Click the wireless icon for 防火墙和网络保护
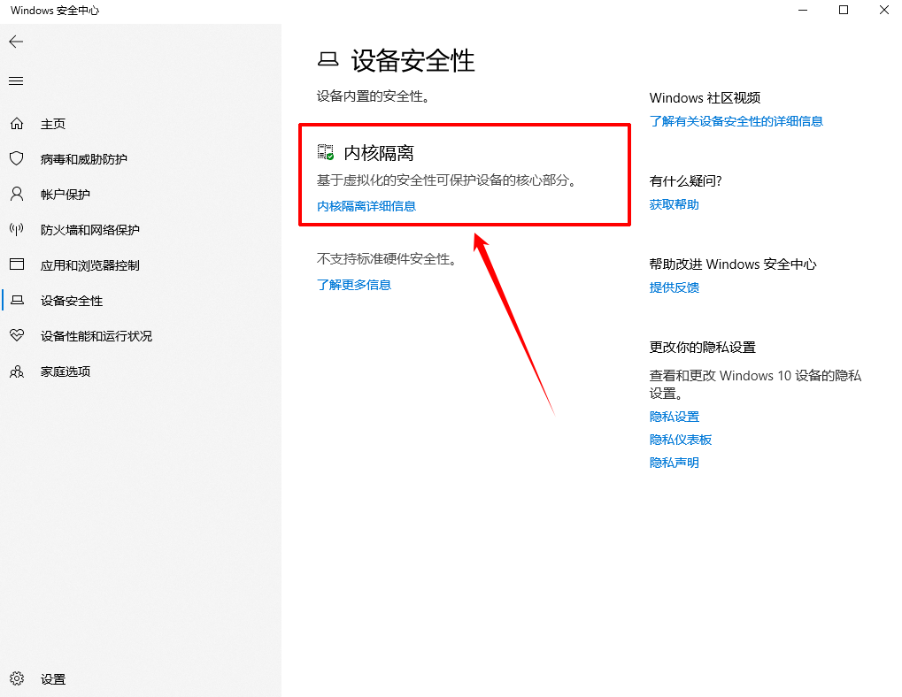The height and width of the screenshot is (697, 902). (x=17, y=230)
